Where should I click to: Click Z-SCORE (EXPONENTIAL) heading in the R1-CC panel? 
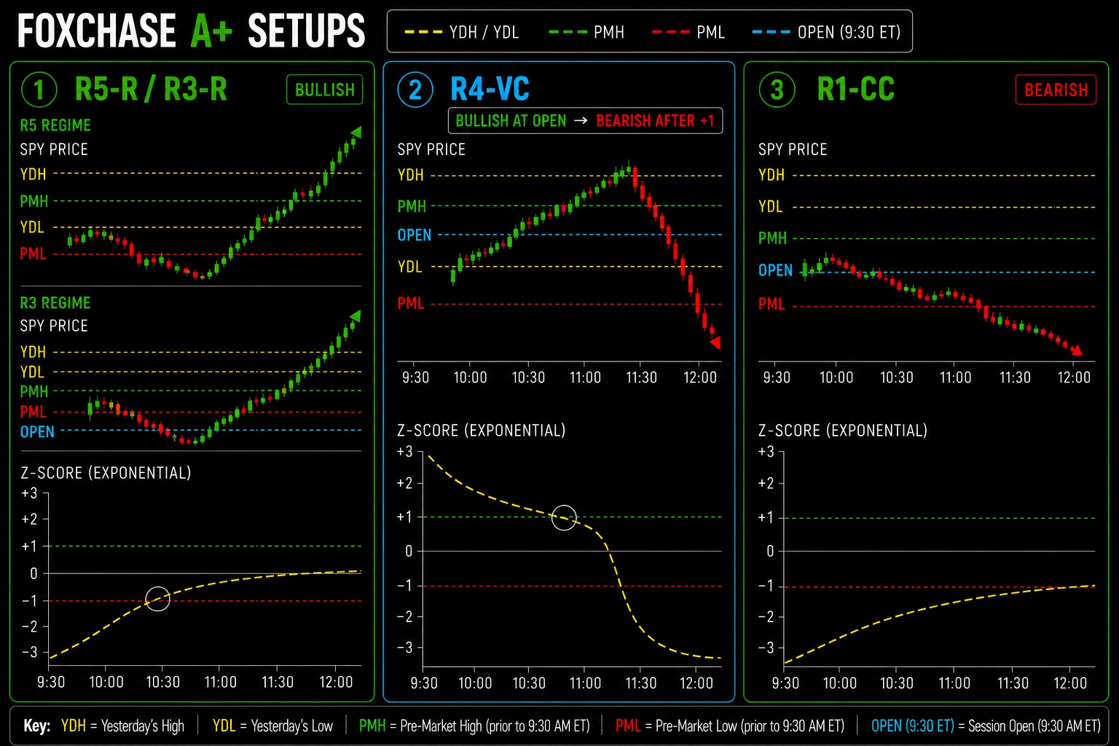843,431
